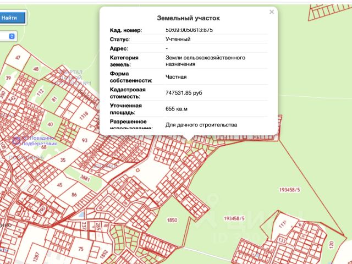Click the Кад. номер label
This screenshot has width=352, height=264.
coord(126,30)
